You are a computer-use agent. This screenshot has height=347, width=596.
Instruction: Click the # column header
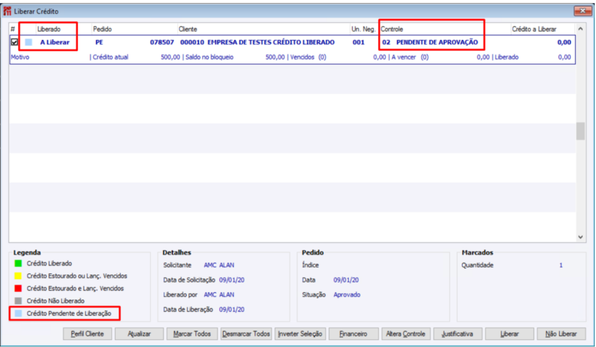click(x=14, y=29)
